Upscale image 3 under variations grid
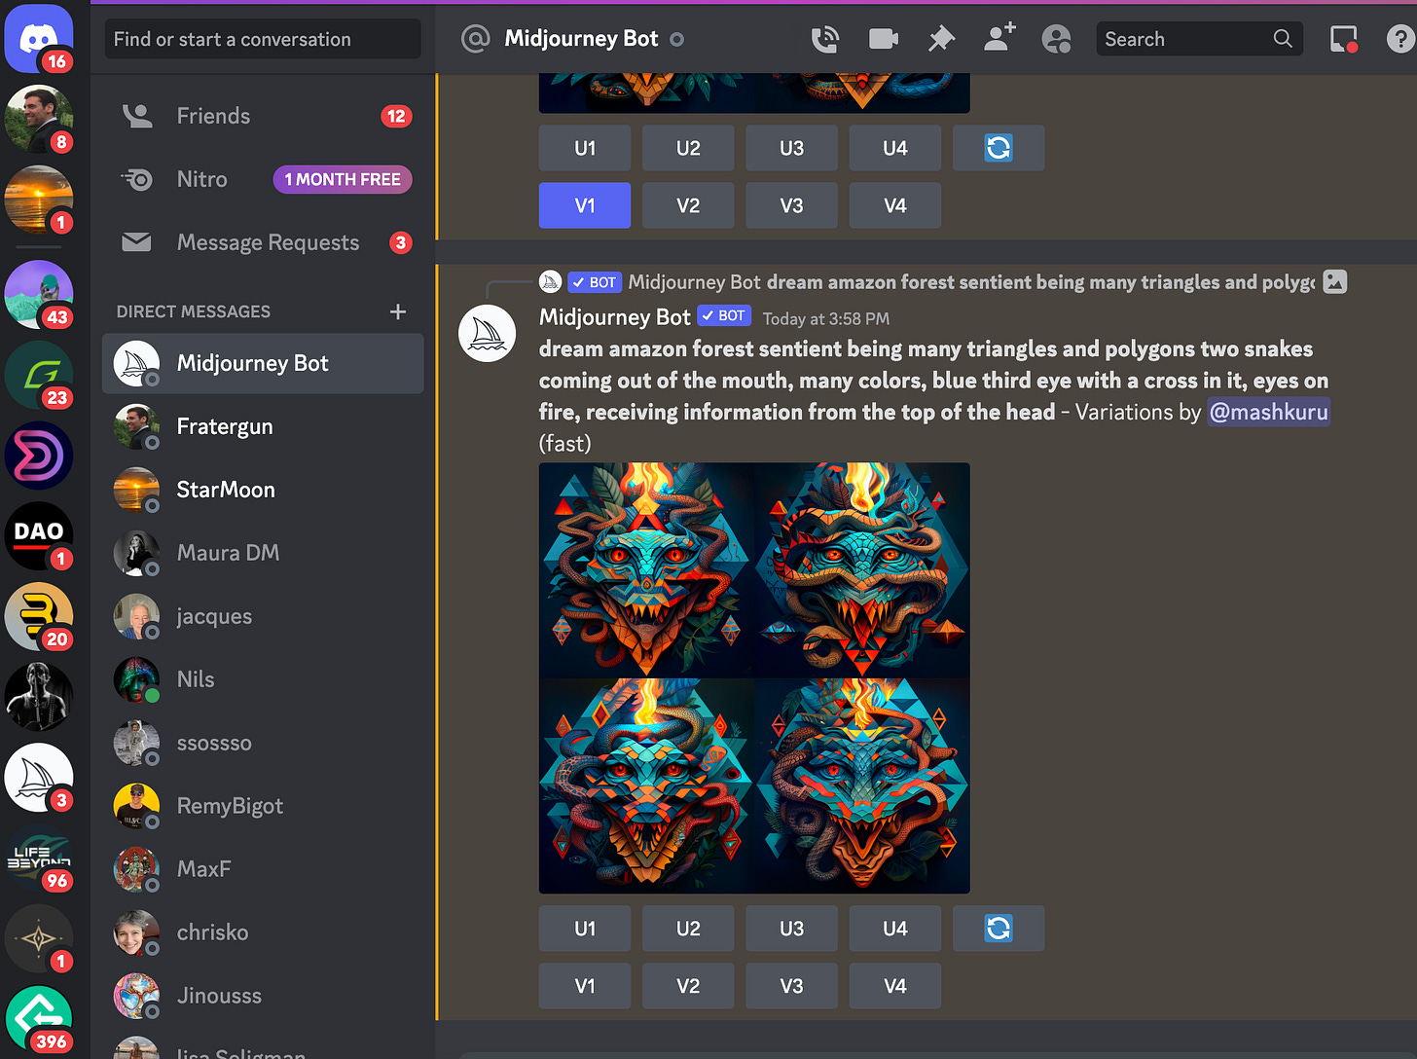Screen dimensions: 1417x1059 (792, 929)
